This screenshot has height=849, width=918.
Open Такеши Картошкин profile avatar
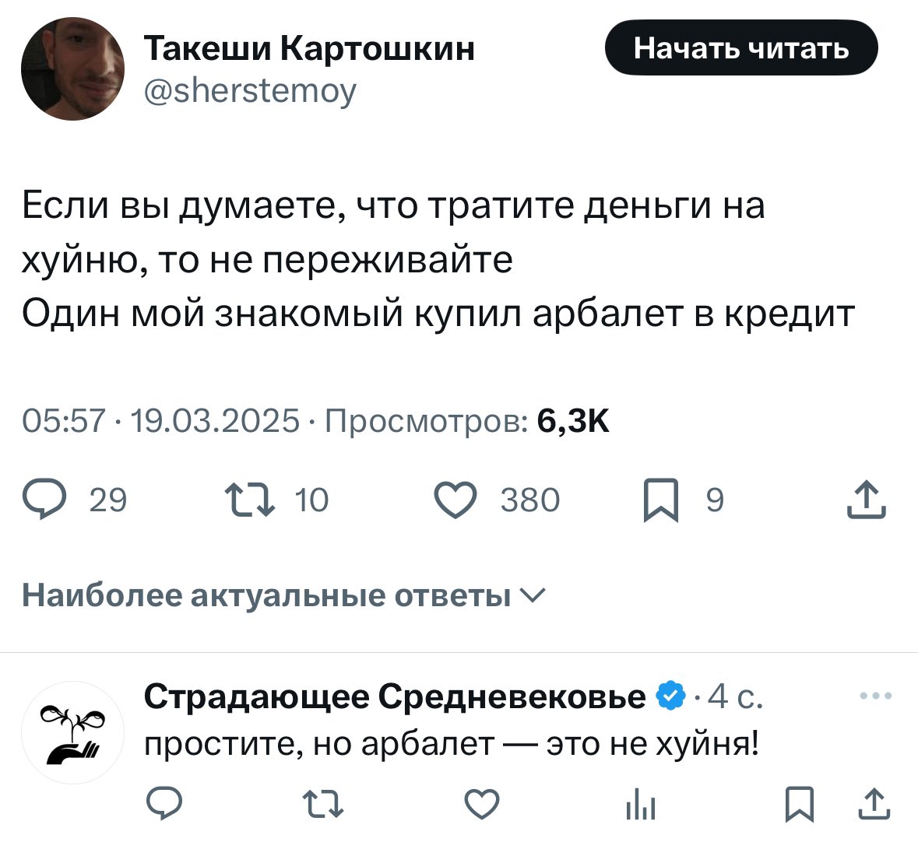72,68
